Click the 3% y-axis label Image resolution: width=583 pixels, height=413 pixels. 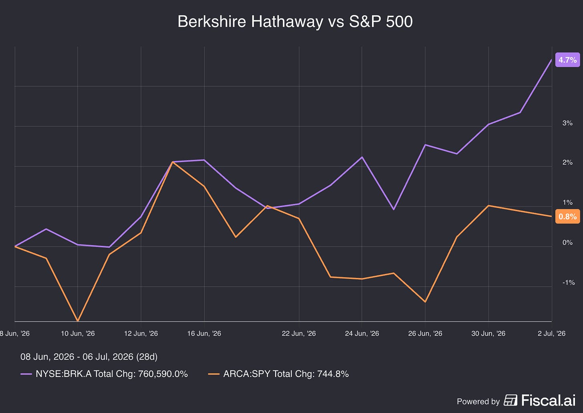point(567,123)
